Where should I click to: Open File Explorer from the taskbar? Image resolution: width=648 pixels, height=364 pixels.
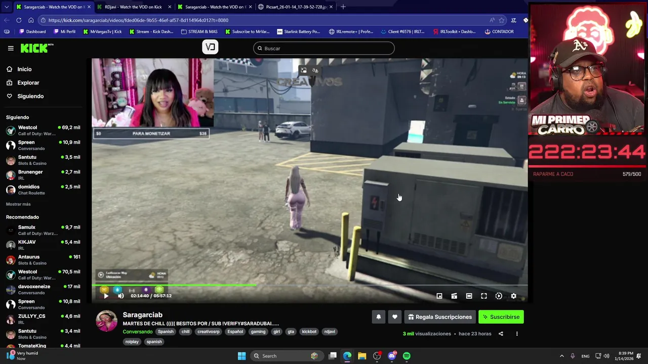362,356
